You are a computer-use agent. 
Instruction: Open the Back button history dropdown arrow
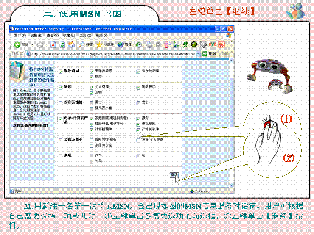[x=32, y=44]
